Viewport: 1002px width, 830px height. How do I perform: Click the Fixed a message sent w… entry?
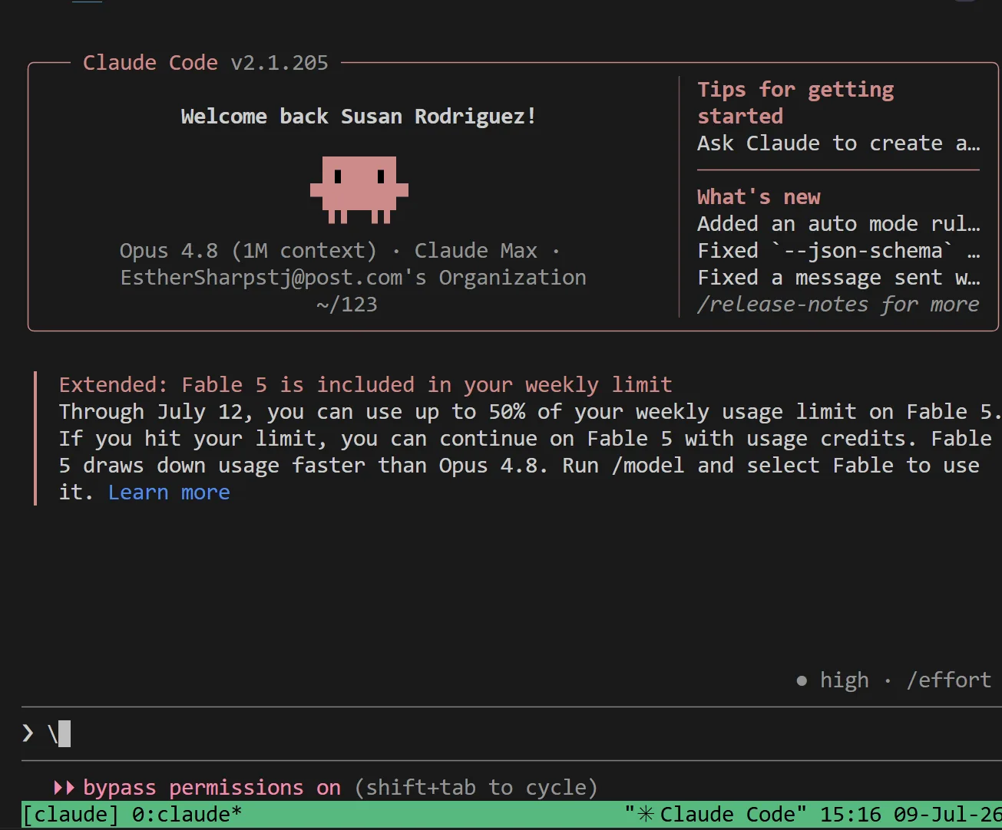[838, 278]
